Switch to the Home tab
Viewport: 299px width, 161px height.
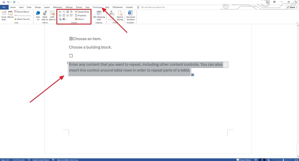[x=13, y=7]
